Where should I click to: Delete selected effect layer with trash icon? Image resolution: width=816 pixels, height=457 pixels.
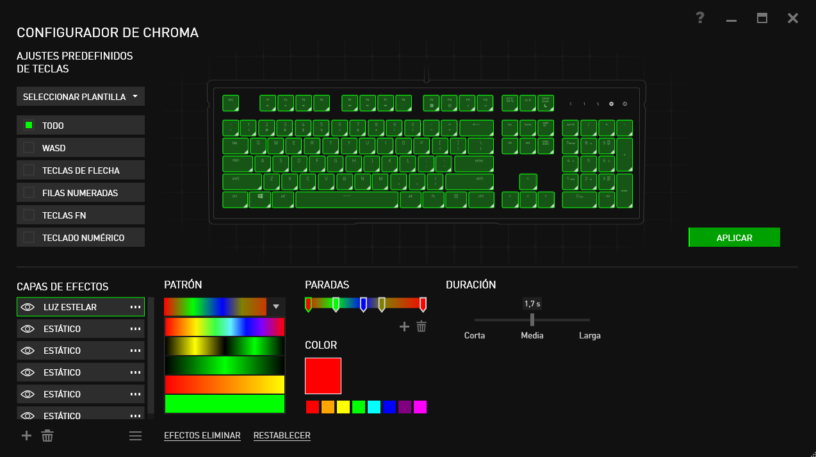tap(47, 436)
